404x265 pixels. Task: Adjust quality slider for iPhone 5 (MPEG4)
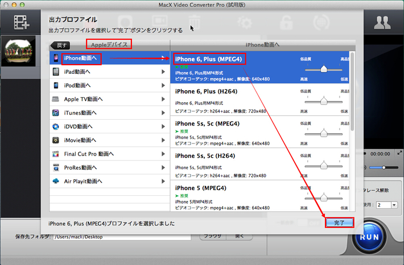324,198
